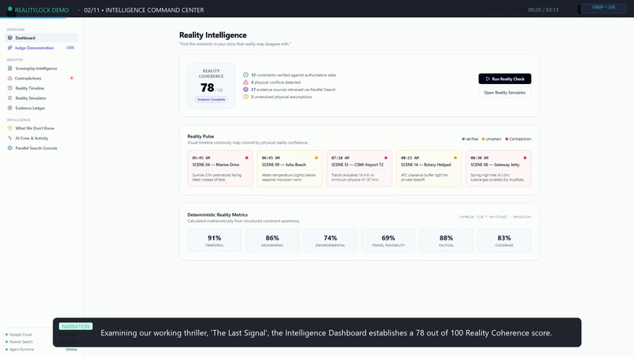Click the Verified legend green dot
The width and height of the screenshot is (634, 356).
pos(463,139)
